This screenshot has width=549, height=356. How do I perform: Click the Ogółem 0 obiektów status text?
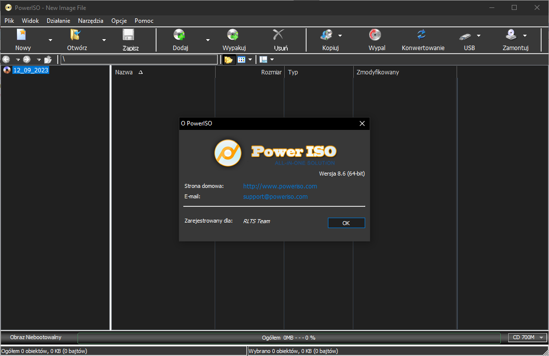(x=44, y=351)
